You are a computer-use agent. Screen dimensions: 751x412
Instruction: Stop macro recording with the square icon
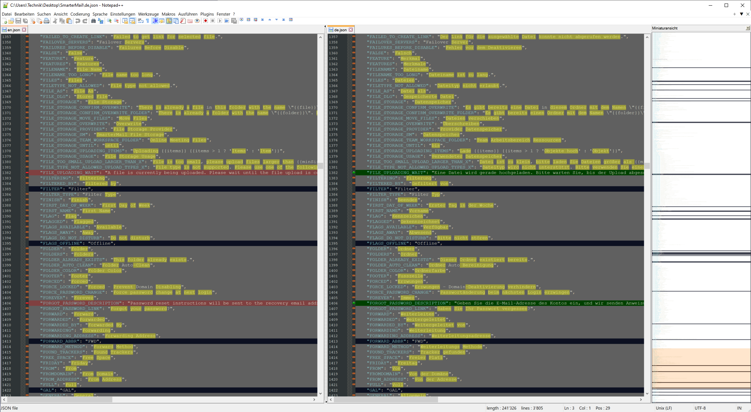pyautogui.click(x=213, y=21)
